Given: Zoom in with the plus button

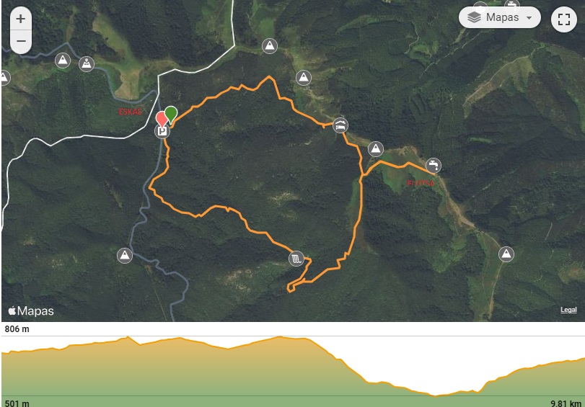Looking at the screenshot, I should (x=21, y=18).
